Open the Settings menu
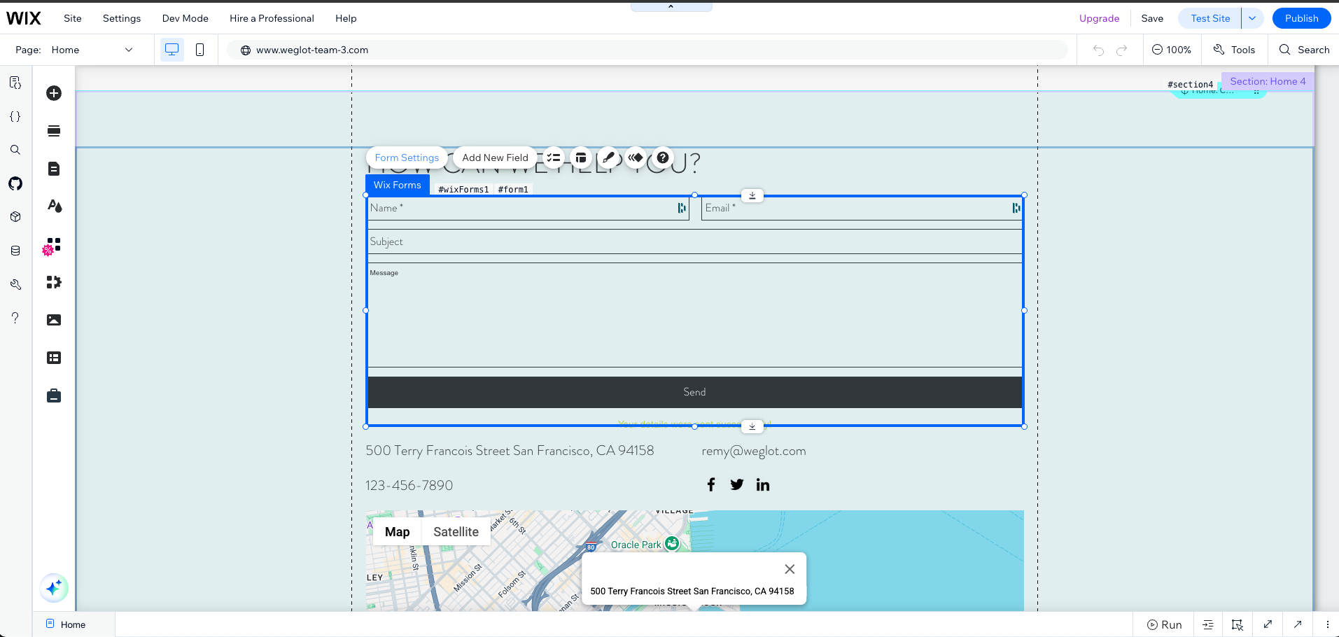This screenshot has width=1339, height=637. (x=122, y=18)
